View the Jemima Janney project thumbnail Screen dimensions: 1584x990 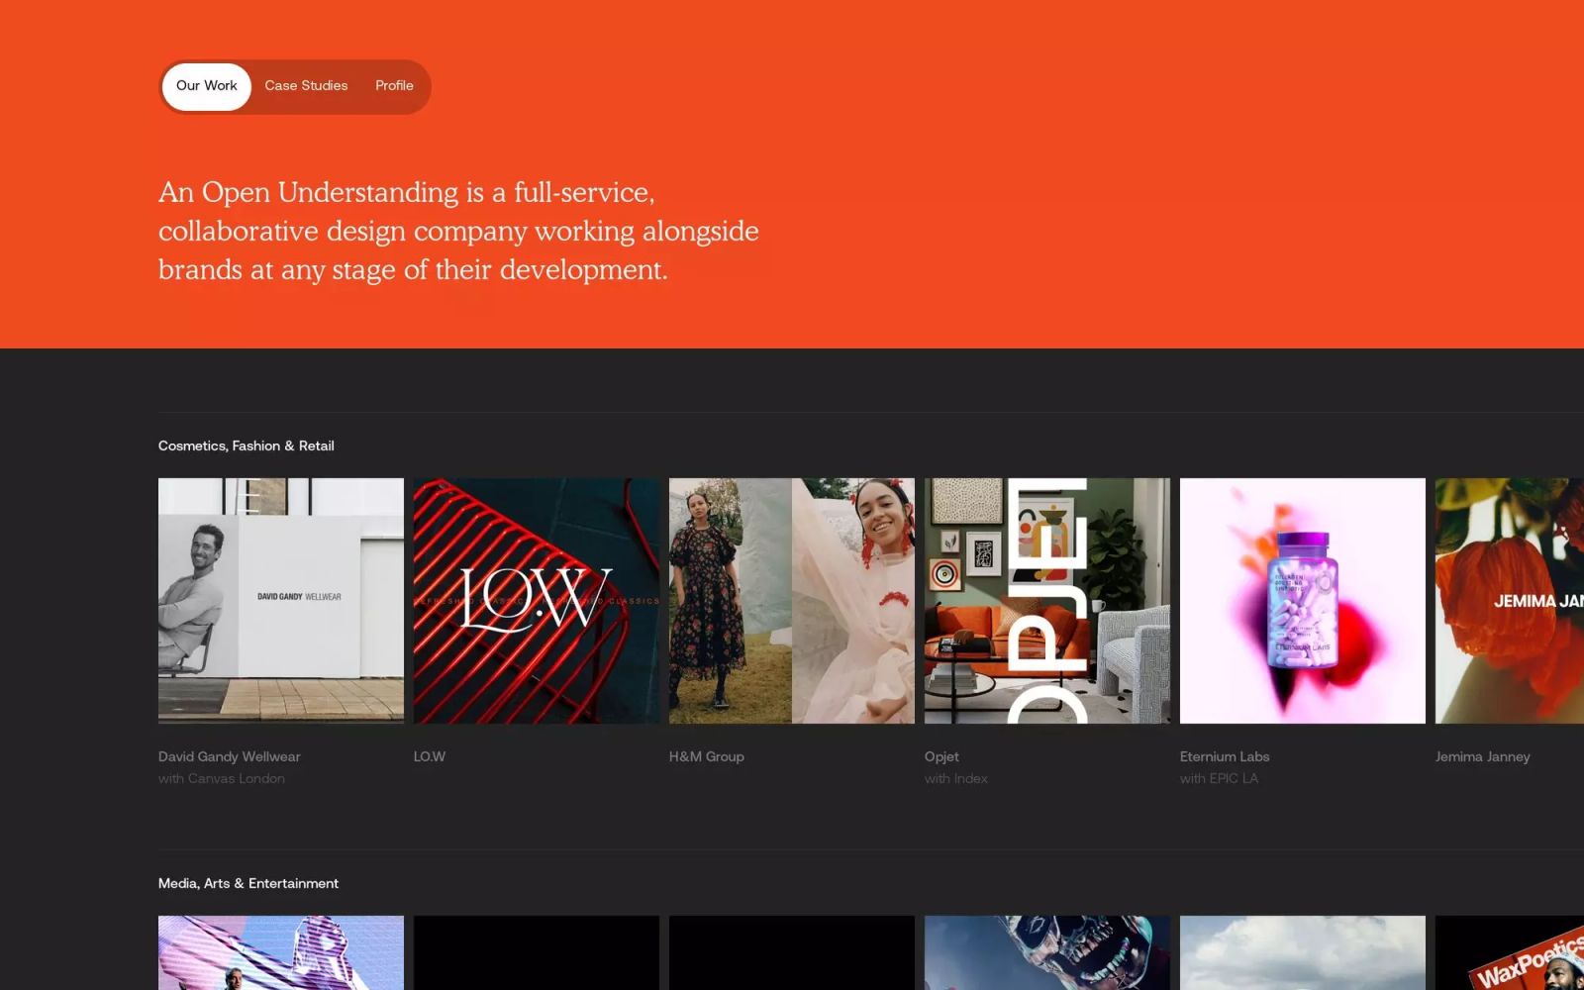point(1510,601)
